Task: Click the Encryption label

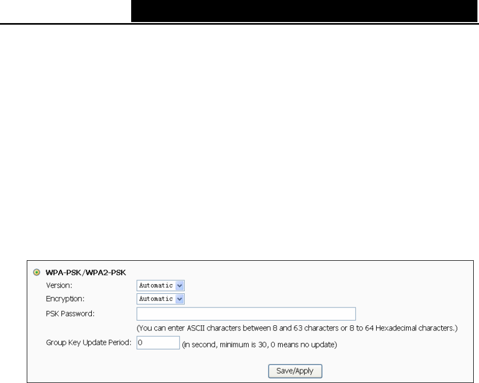Action: (x=65, y=299)
